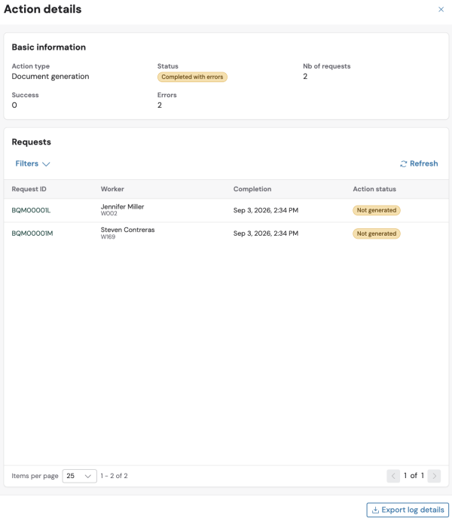
Task: Go to previous page arrow
Action: (393, 476)
